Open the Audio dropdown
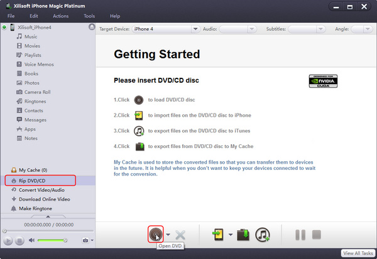This screenshot has width=377, height=259. pyautogui.click(x=252, y=29)
